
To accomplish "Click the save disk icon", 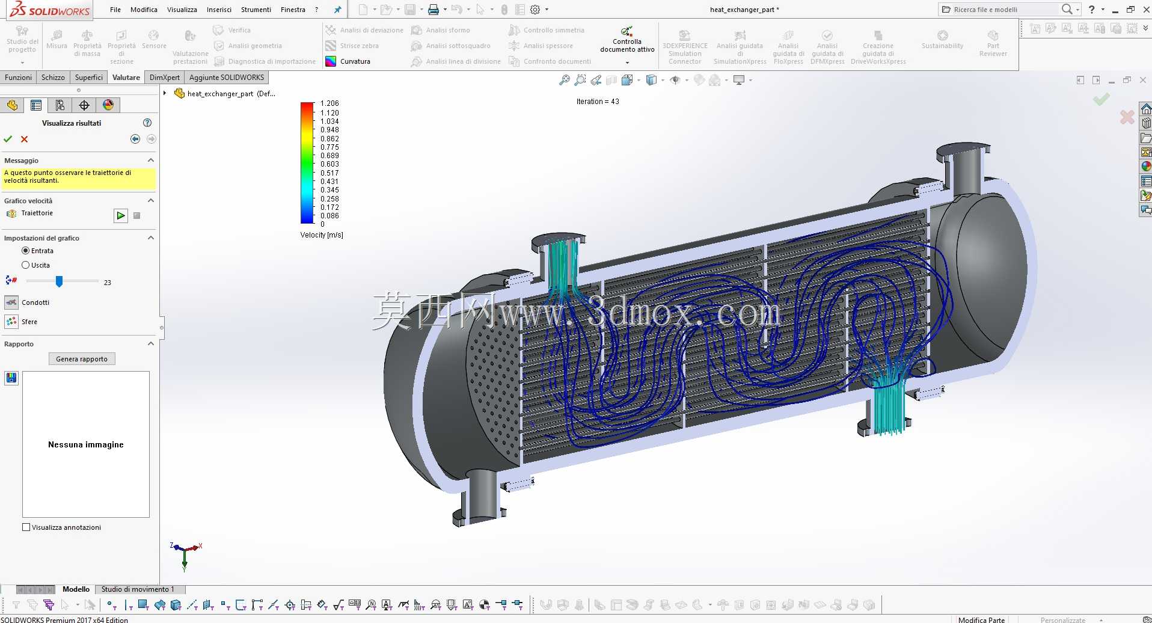I will (x=410, y=10).
